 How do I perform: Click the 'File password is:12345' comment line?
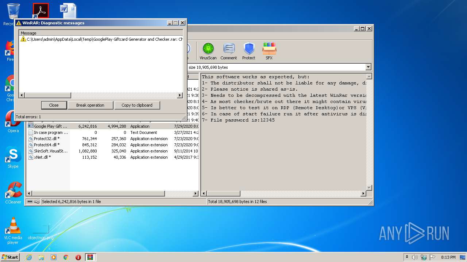(238, 120)
